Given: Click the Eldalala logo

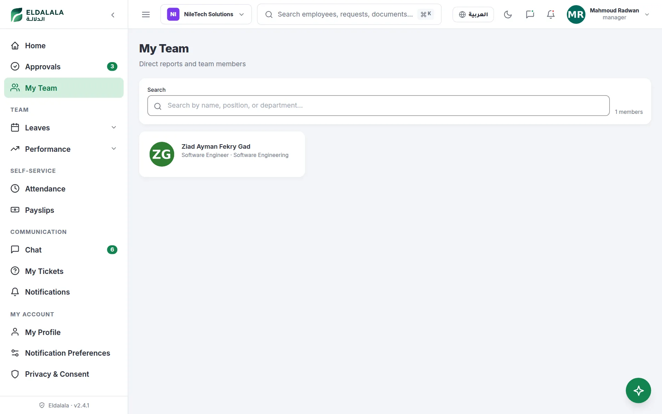Looking at the screenshot, I should 37,15.
